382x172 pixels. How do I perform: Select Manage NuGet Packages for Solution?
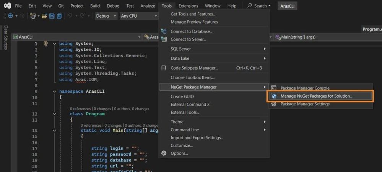pyautogui.click(x=316, y=96)
